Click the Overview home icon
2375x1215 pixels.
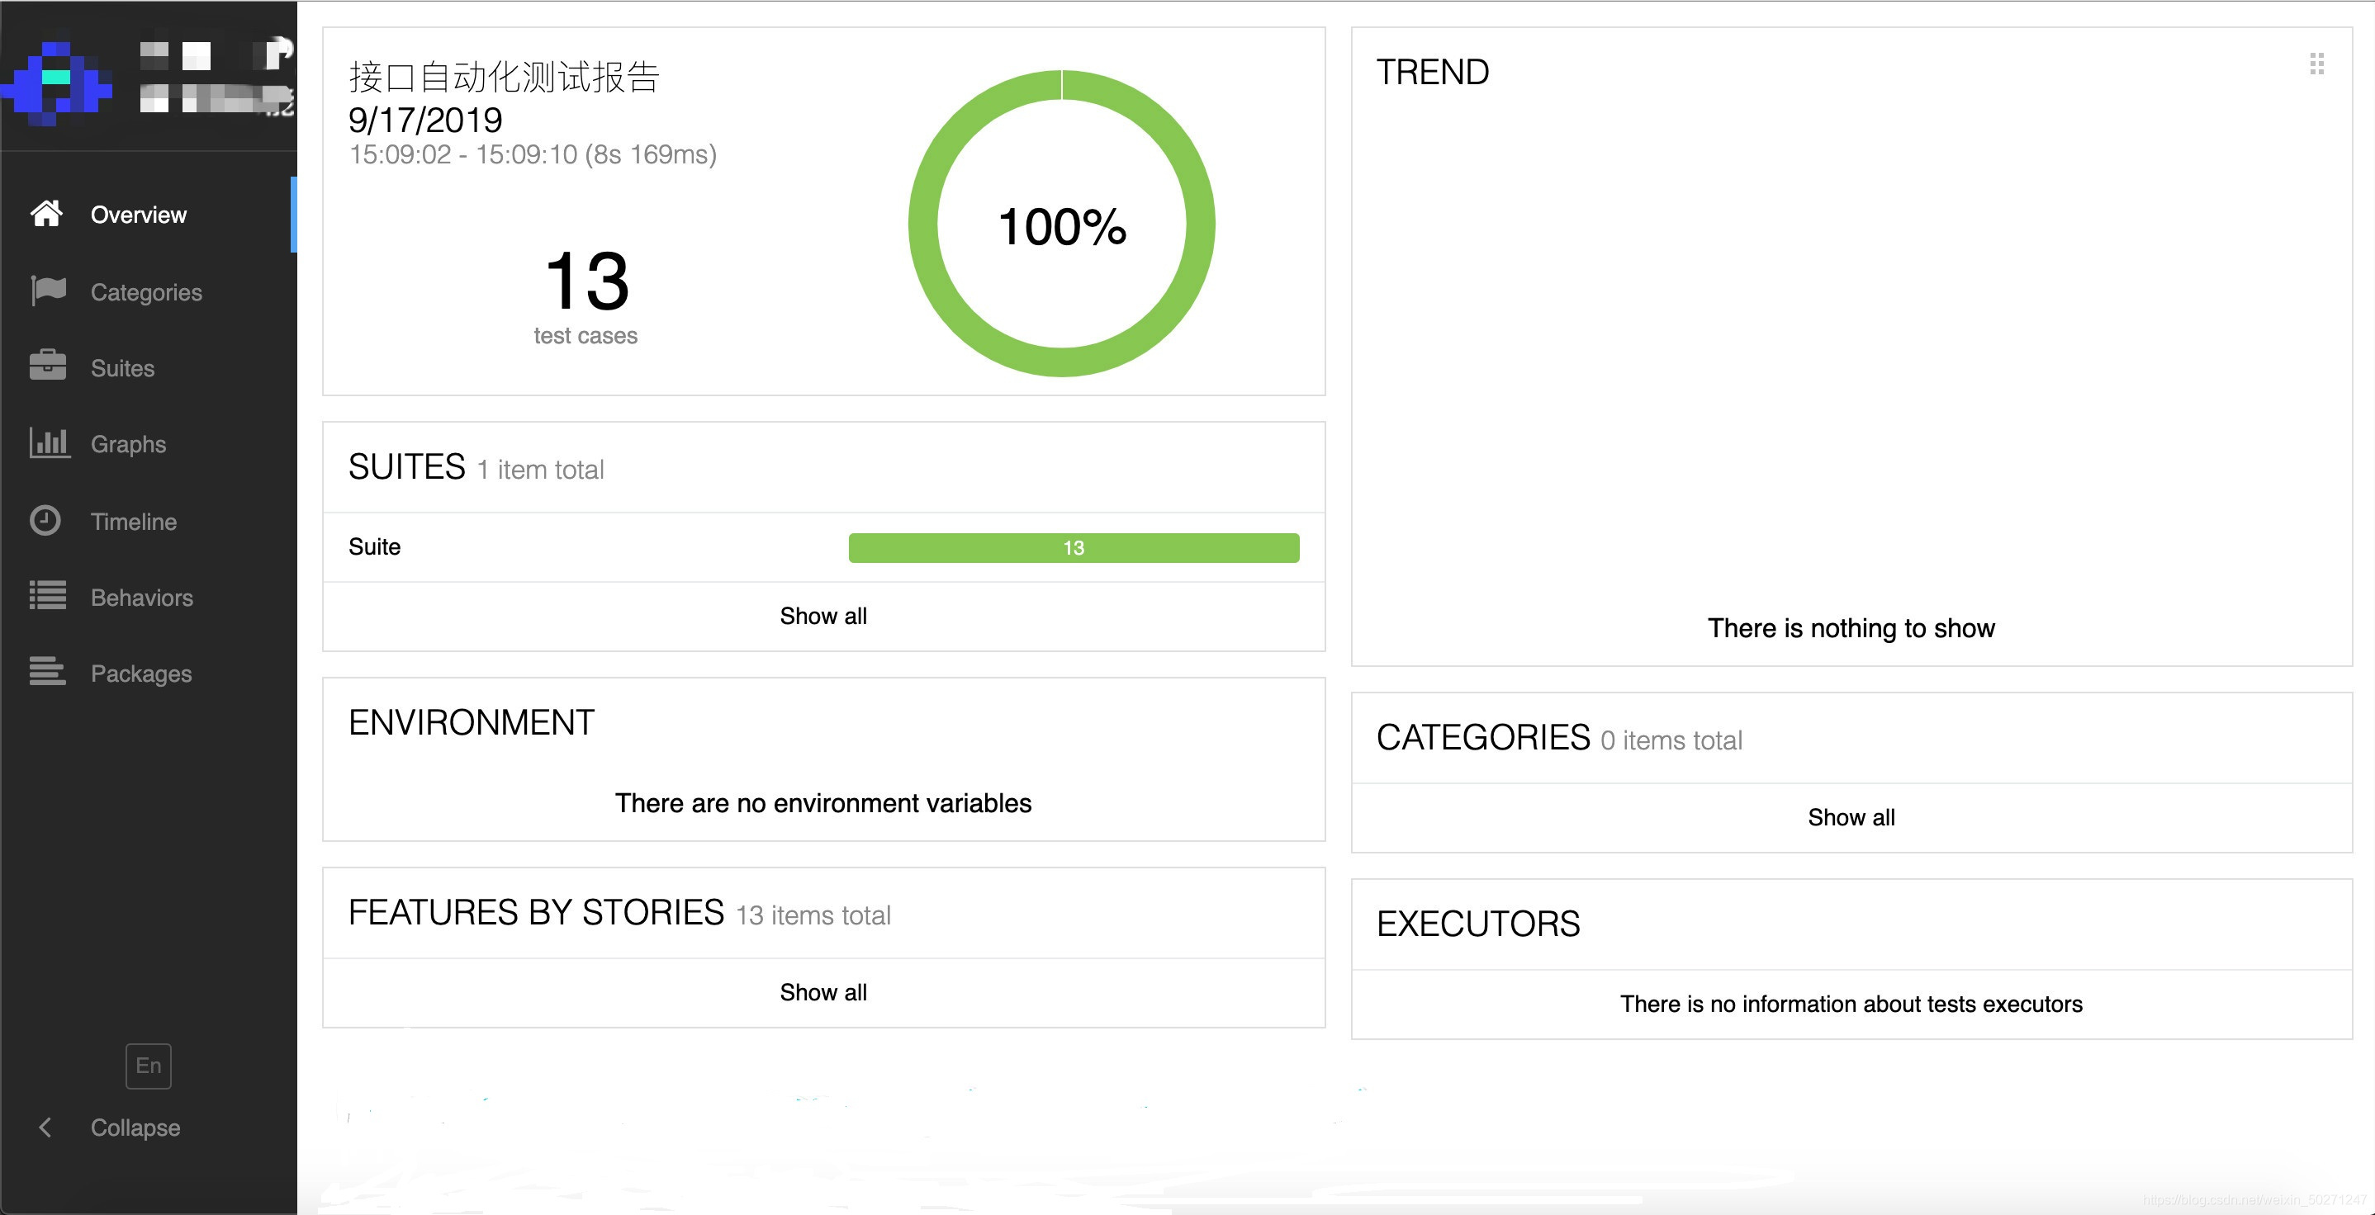[x=47, y=214]
